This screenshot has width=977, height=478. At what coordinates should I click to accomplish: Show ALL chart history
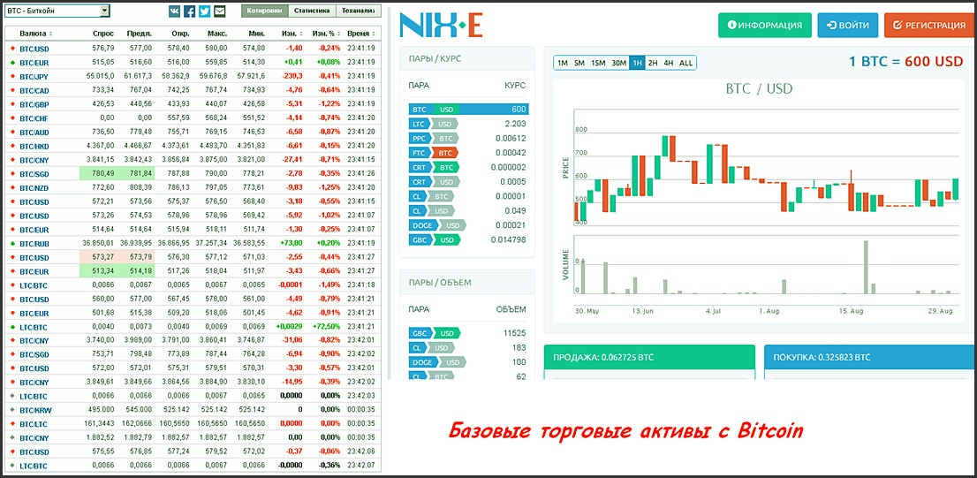point(686,63)
